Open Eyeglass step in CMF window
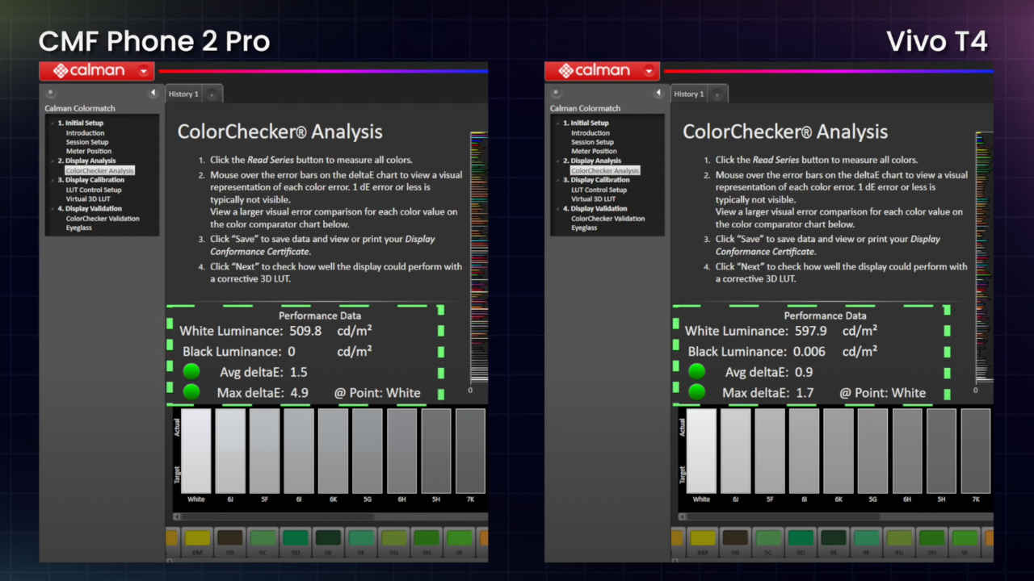The height and width of the screenshot is (581, 1034). tap(79, 228)
